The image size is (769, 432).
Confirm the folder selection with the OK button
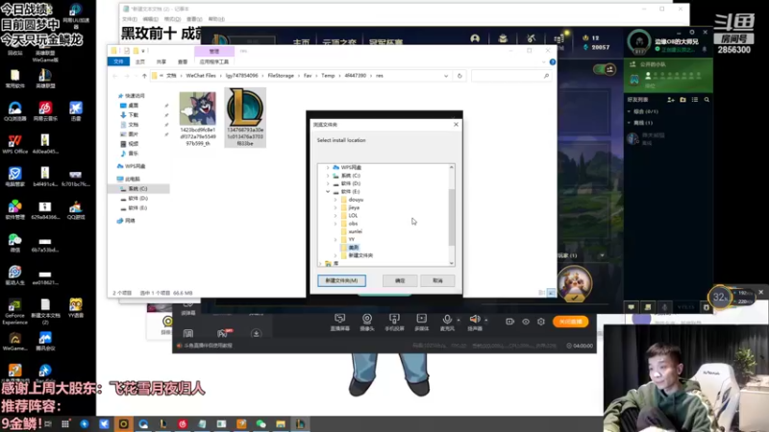click(400, 280)
